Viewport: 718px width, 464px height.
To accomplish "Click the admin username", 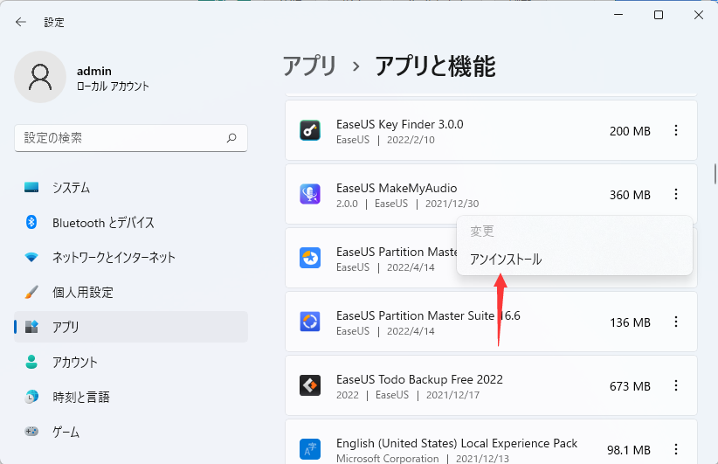I will pyautogui.click(x=94, y=71).
